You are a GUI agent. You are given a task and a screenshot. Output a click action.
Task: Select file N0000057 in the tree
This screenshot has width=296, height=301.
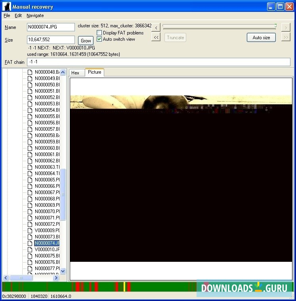(x=47, y=129)
